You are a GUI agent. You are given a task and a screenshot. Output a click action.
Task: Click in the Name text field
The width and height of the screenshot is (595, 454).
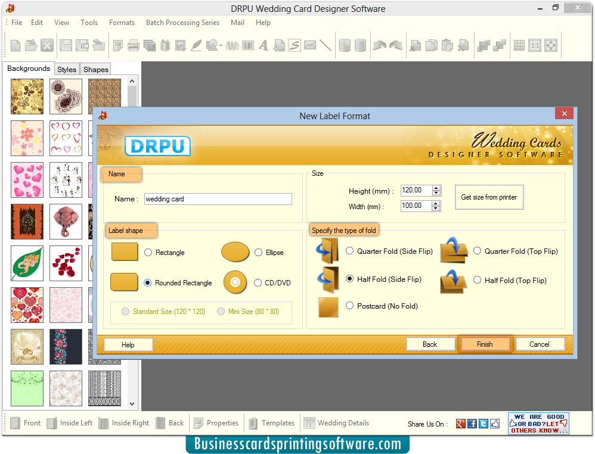(x=218, y=199)
